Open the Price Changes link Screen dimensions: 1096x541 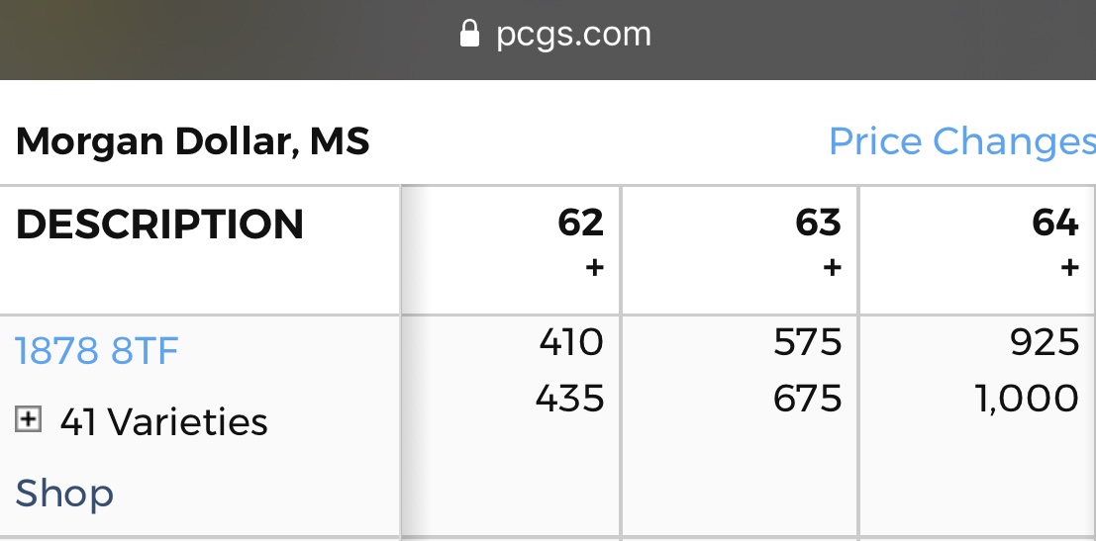pyautogui.click(x=960, y=141)
